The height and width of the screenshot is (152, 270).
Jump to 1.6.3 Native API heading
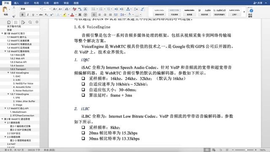pos(18,62)
